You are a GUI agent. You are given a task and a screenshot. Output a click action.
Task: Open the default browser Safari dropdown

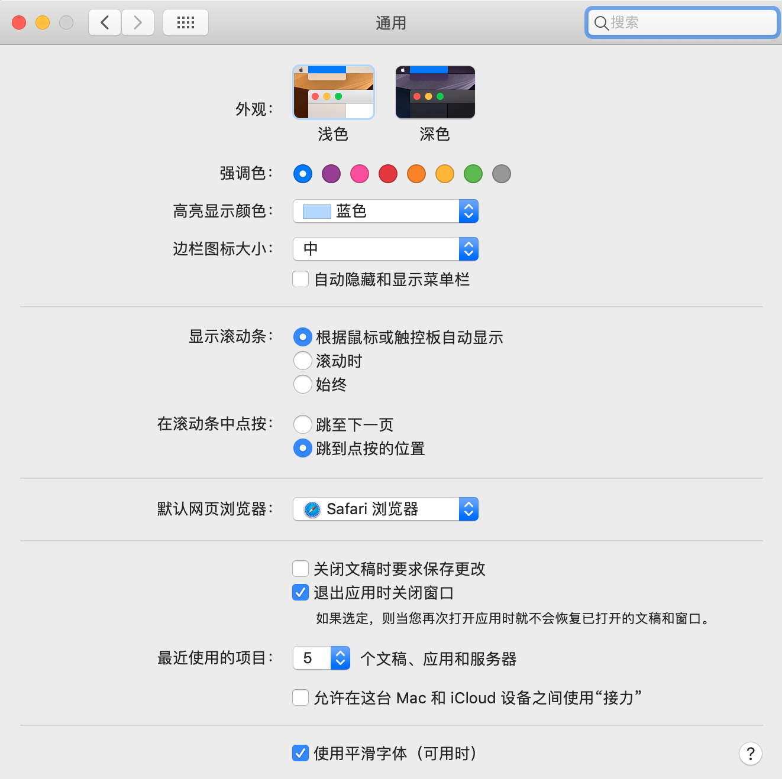pos(385,509)
